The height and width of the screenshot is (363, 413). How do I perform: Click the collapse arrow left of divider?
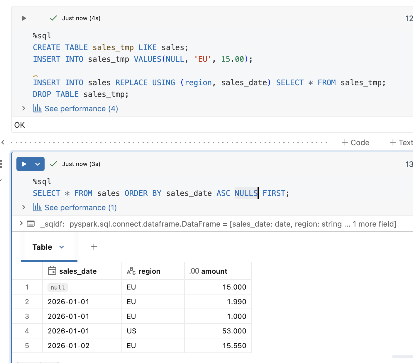point(3,143)
